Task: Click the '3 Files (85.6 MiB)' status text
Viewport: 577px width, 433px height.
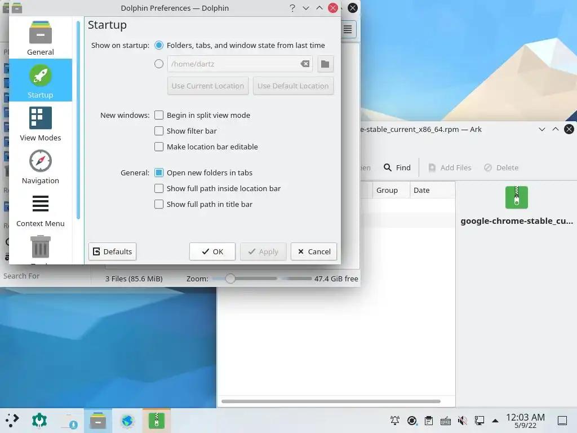Action: click(134, 279)
